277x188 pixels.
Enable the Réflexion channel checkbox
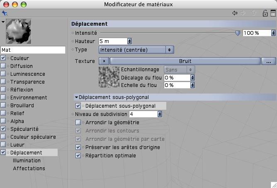pyautogui.click(x=3, y=89)
